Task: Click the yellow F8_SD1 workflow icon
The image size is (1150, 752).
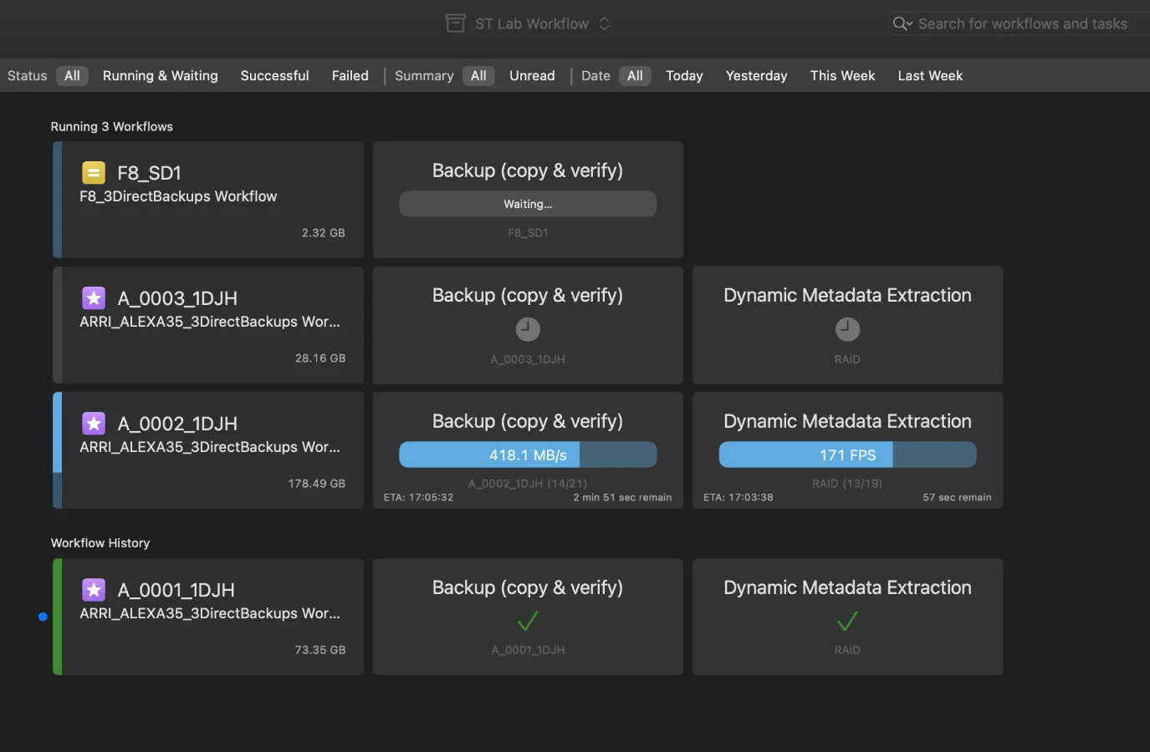Action: pos(94,173)
